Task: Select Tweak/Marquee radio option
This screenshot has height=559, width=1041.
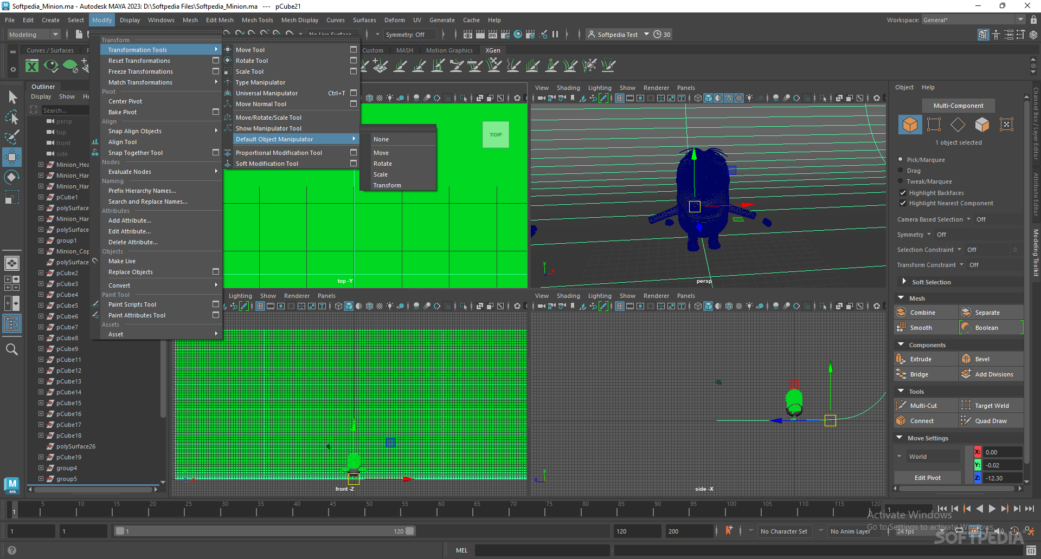Action: click(901, 181)
